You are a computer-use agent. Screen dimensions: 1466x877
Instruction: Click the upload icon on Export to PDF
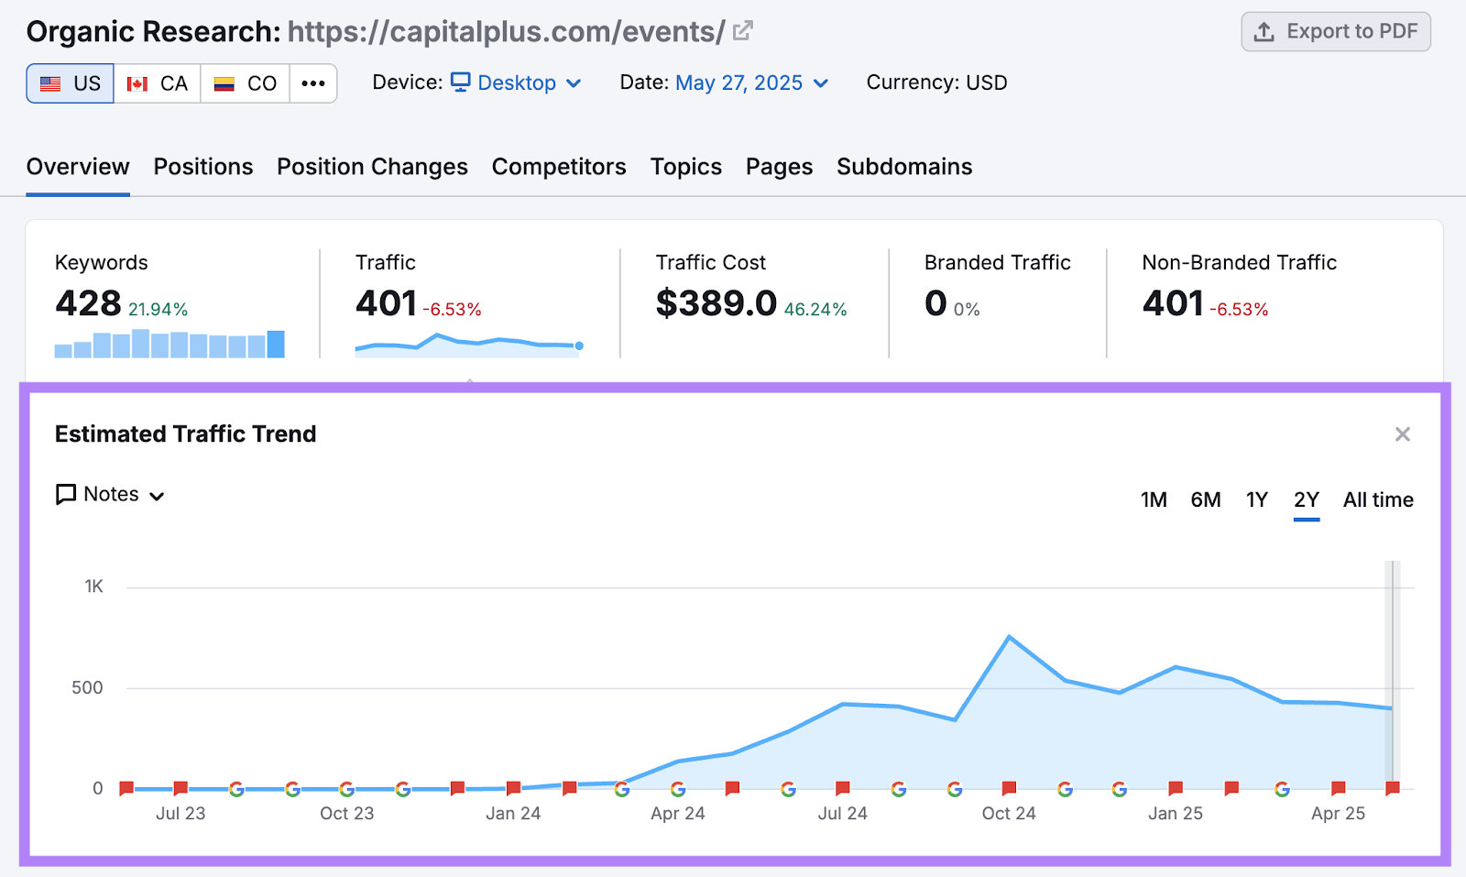[x=1264, y=31]
